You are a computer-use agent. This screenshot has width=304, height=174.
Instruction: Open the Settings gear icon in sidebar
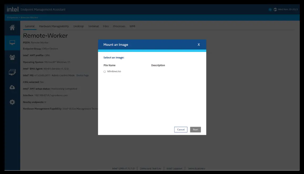click(x=12, y=102)
